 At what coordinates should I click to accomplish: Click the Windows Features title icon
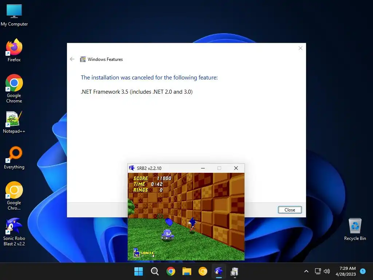(83, 59)
